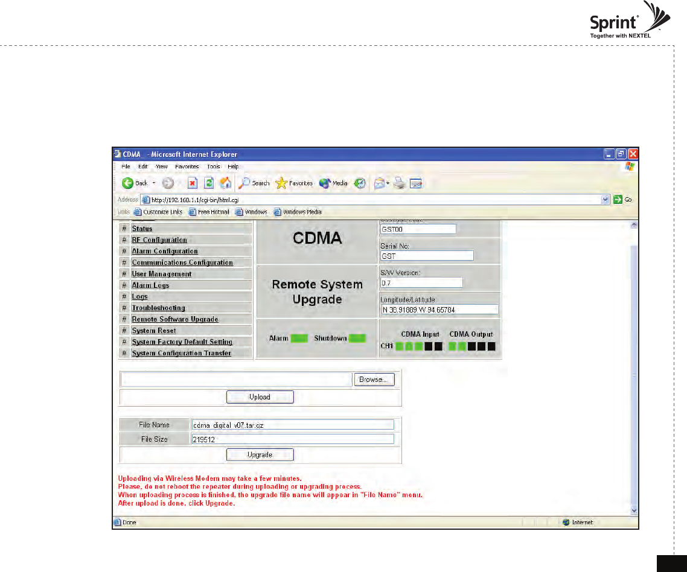Open the Favorites star toolbar button
The image size is (687, 572).
point(294,183)
